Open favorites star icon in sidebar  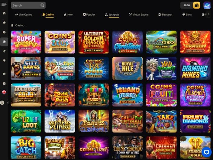[x=4, y=23]
